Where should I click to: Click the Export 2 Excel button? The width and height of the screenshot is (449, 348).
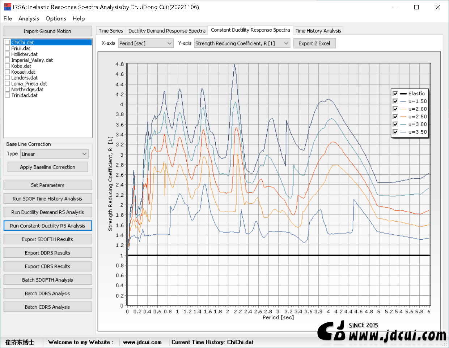[x=314, y=43]
